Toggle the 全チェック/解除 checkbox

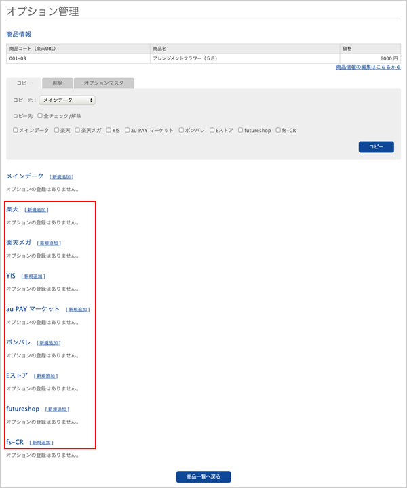tap(40, 116)
